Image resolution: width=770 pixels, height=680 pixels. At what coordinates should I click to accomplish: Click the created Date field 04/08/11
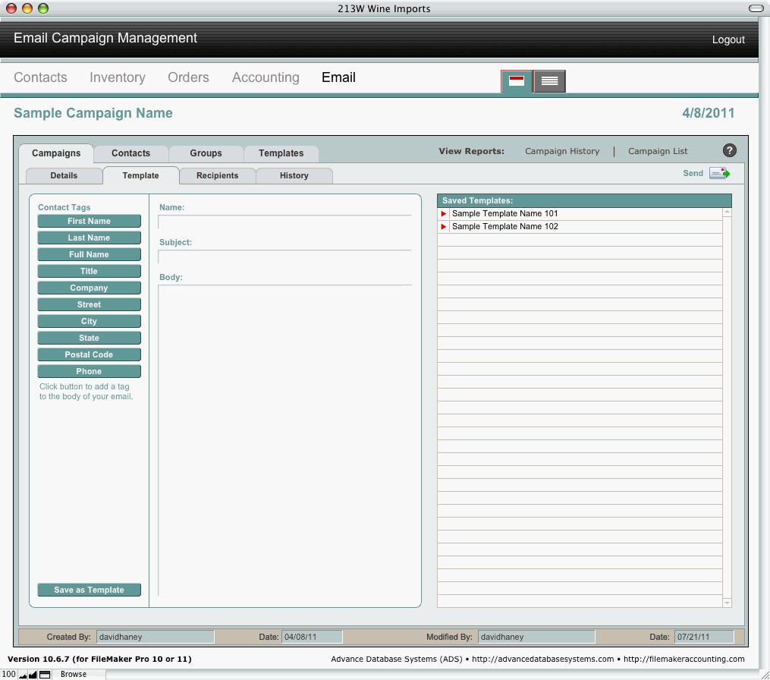click(312, 637)
